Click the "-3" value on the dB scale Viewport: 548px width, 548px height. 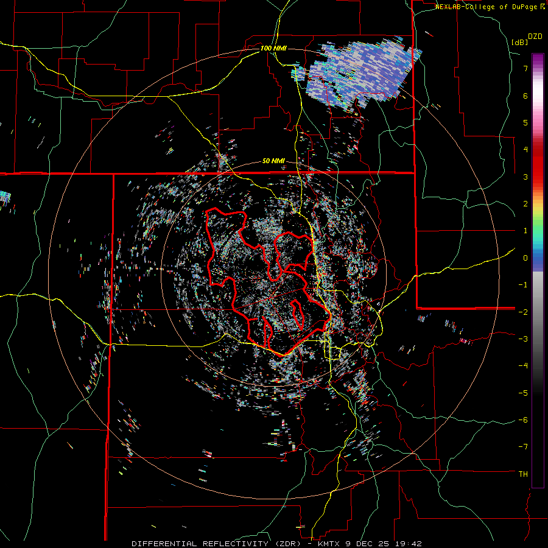coord(523,339)
